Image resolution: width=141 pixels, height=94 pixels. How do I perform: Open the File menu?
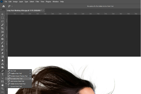click(x=6, y=1)
